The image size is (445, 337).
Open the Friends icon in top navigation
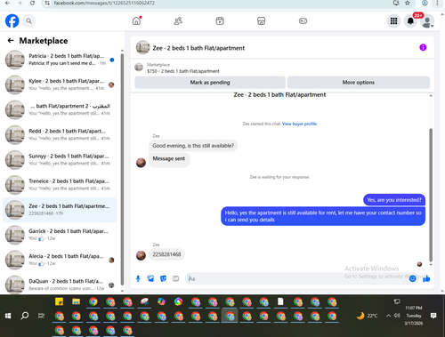coord(178,21)
